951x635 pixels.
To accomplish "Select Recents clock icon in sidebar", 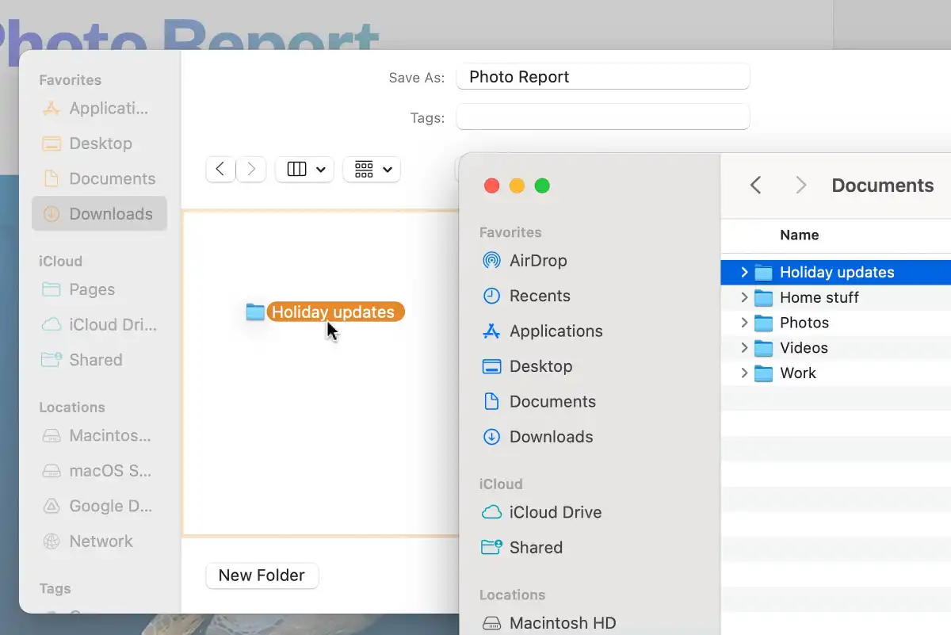I will point(491,296).
